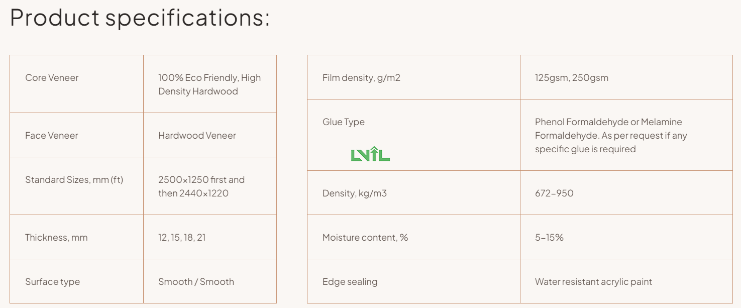Select the 672–950 density value
741x308 pixels.
[554, 193]
